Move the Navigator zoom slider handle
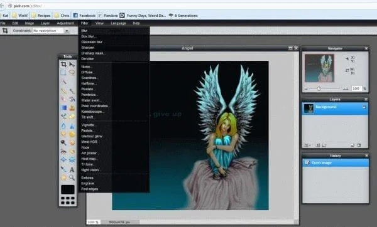 click(x=319, y=88)
